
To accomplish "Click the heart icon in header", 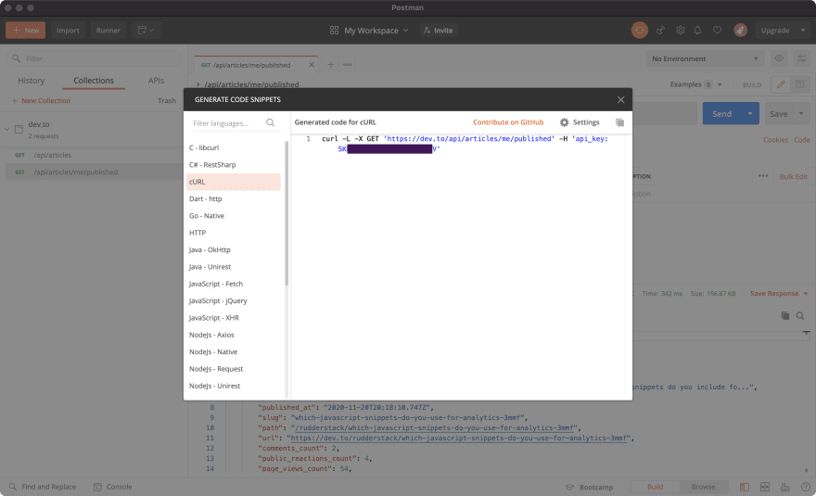I will pos(717,30).
